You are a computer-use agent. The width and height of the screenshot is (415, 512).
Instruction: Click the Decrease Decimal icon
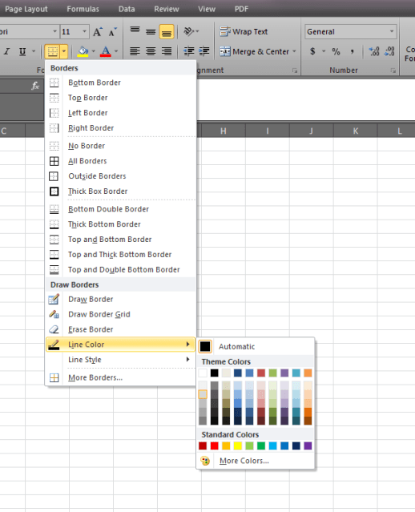pyautogui.click(x=389, y=51)
